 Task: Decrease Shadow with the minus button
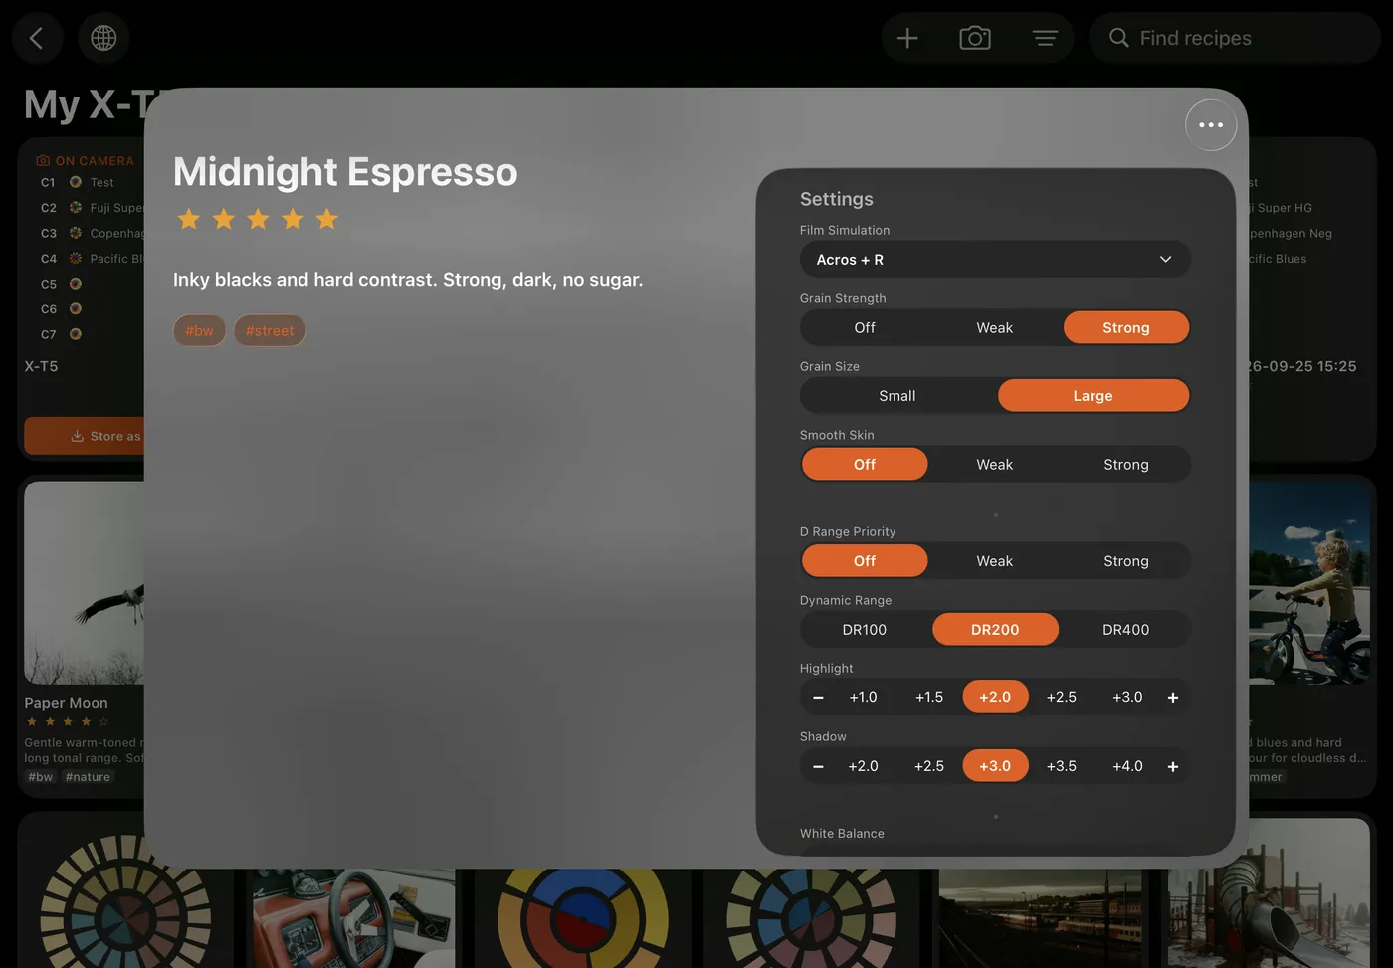point(818,767)
